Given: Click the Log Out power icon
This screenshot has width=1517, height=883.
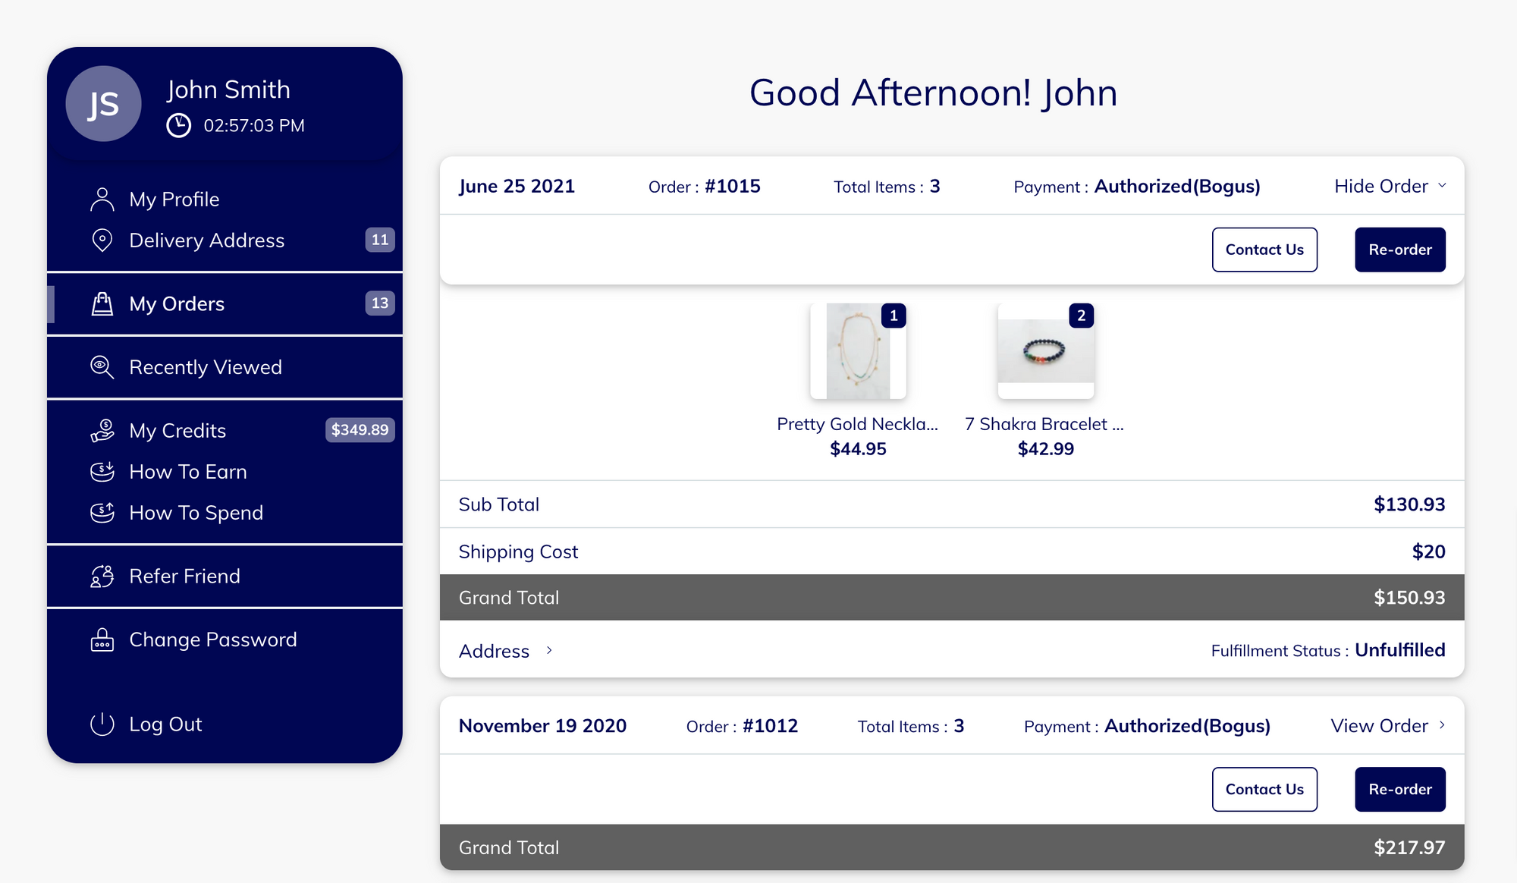Looking at the screenshot, I should point(102,724).
